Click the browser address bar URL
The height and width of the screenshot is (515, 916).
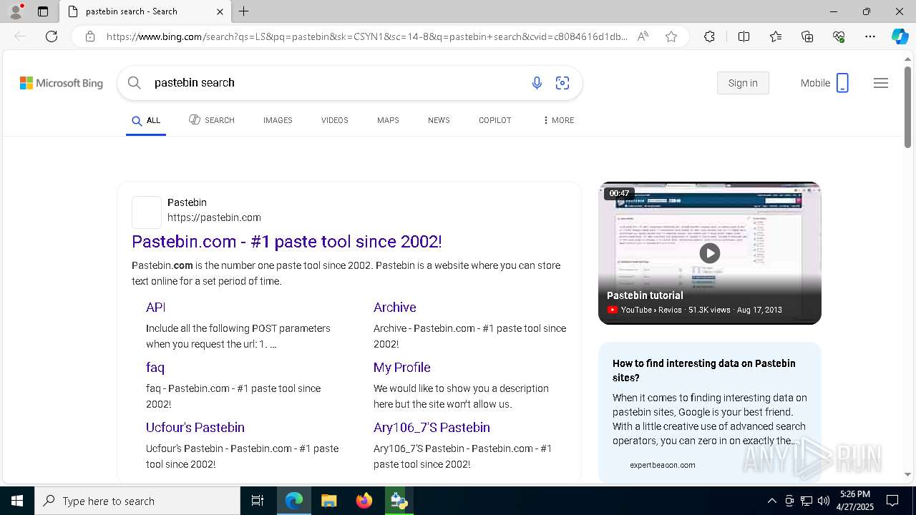[x=367, y=36]
